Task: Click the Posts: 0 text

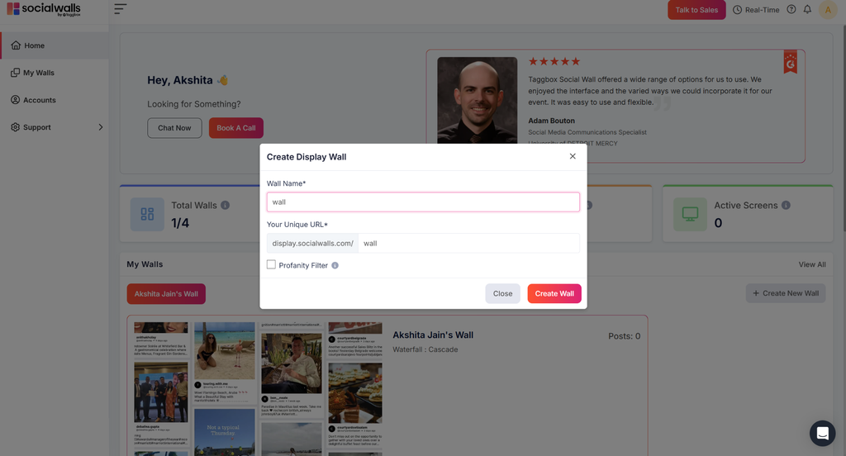Action: 625,336
